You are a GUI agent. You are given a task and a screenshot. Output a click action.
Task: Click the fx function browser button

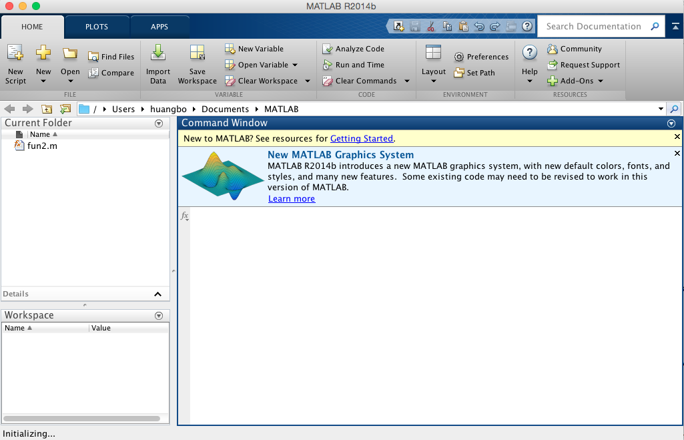click(185, 216)
